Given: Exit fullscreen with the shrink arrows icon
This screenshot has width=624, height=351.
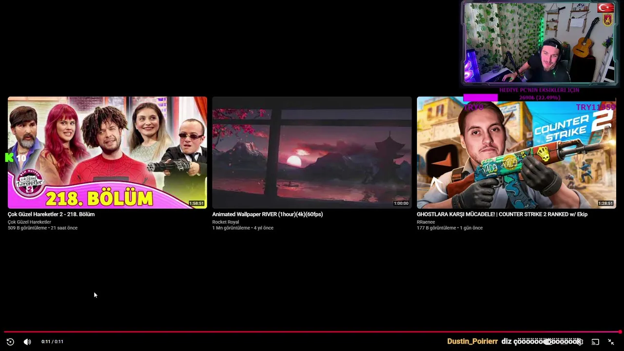Looking at the screenshot, I should click(x=611, y=342).
